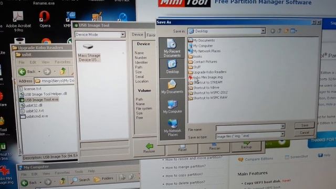Open Back history dropdown in usbit window

39,71
